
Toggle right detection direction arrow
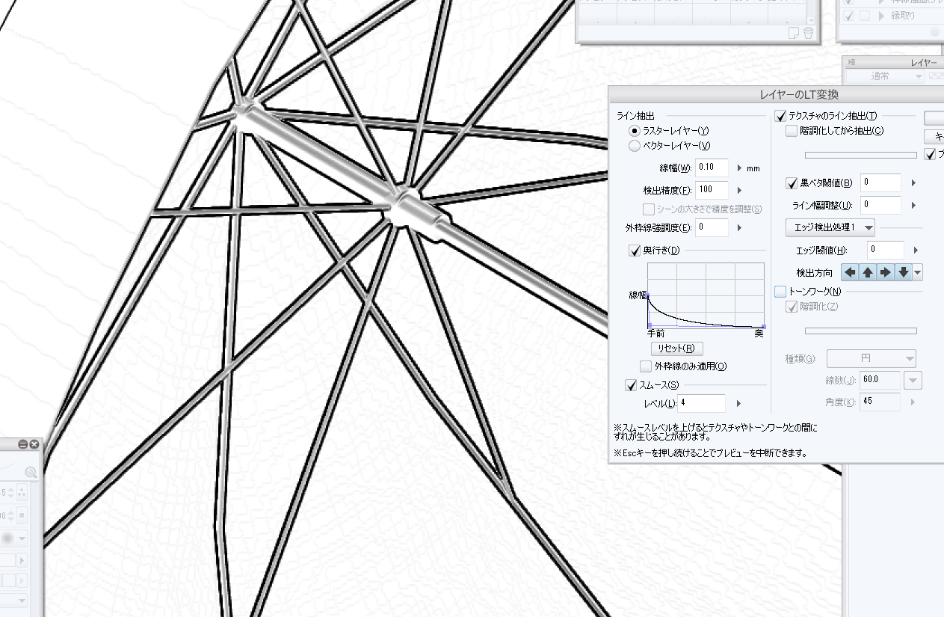coord(886,272)
